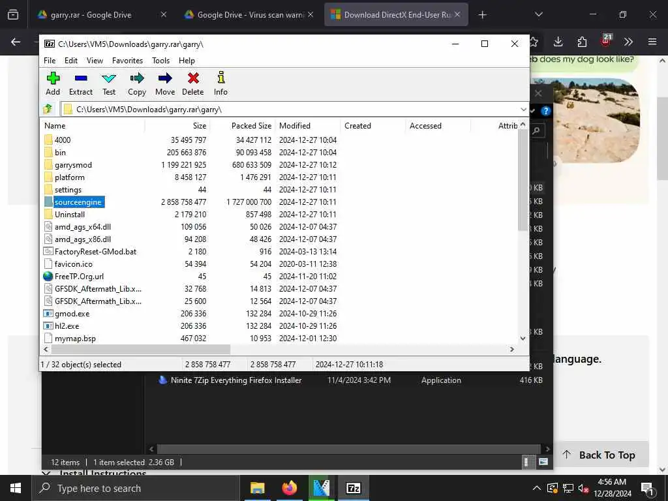Open a new browser tab
Viewport: 668px width, 501px height.
482,15
